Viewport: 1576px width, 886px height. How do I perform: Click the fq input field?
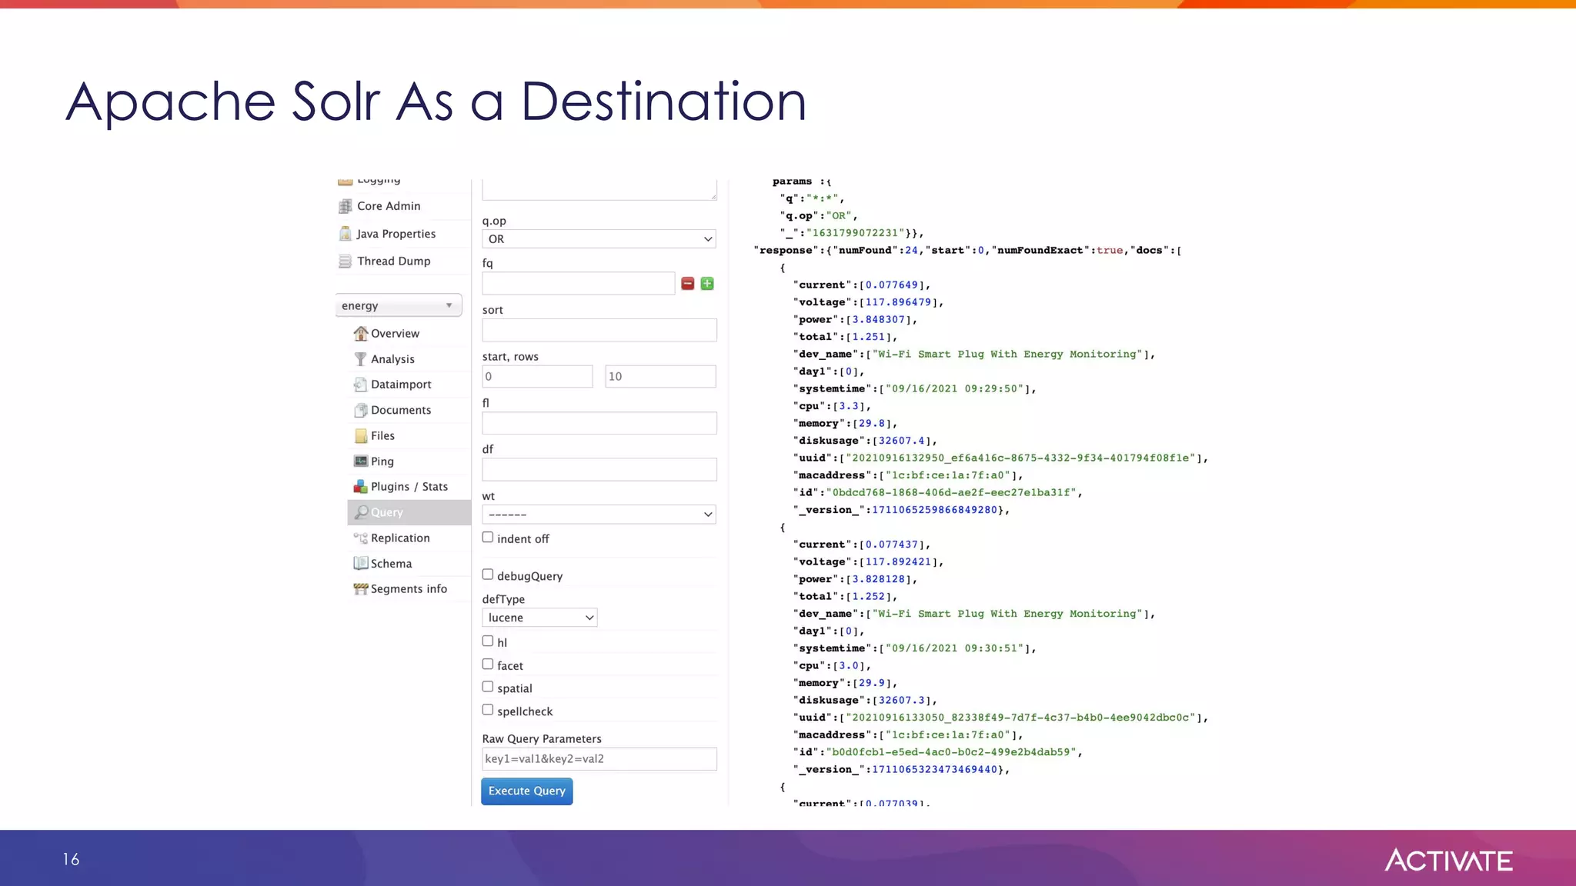click(x=579, y=284)
